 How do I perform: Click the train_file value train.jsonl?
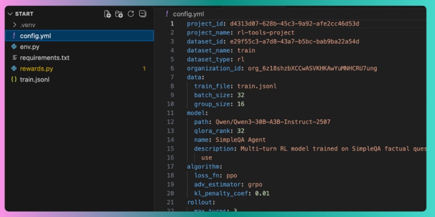[257, 86]
